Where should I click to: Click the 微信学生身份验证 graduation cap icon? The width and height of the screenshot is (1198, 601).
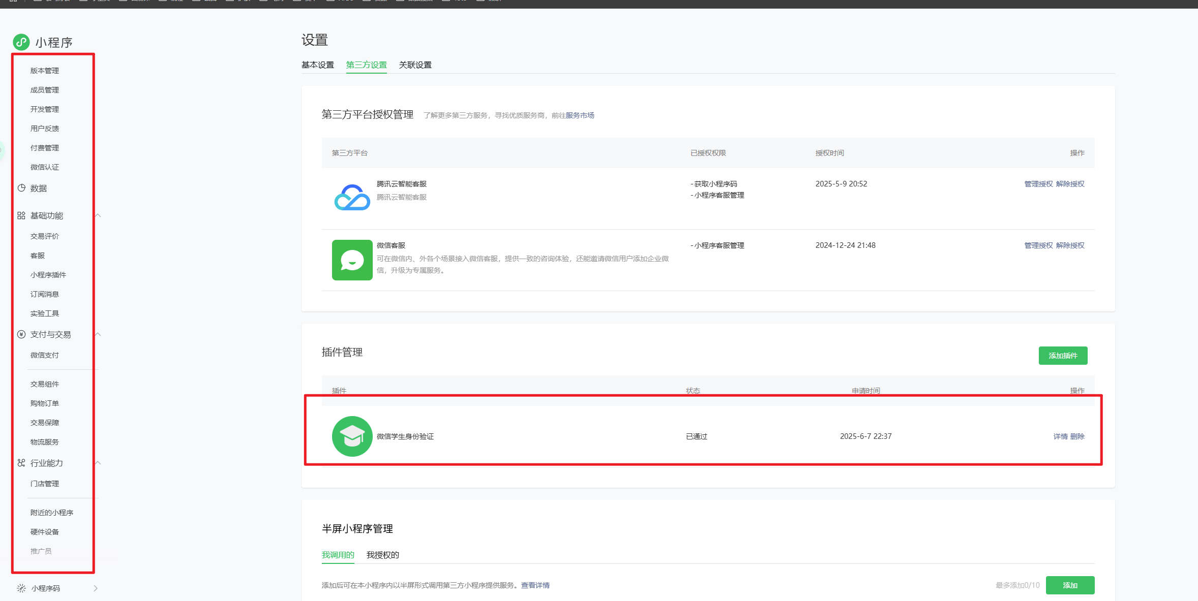(352, 436)
